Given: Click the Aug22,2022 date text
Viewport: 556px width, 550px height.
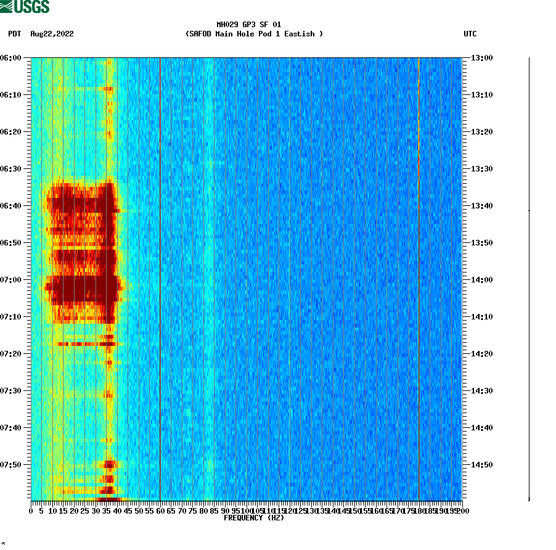Looking at the screenshot, I should tap(51, 35).
